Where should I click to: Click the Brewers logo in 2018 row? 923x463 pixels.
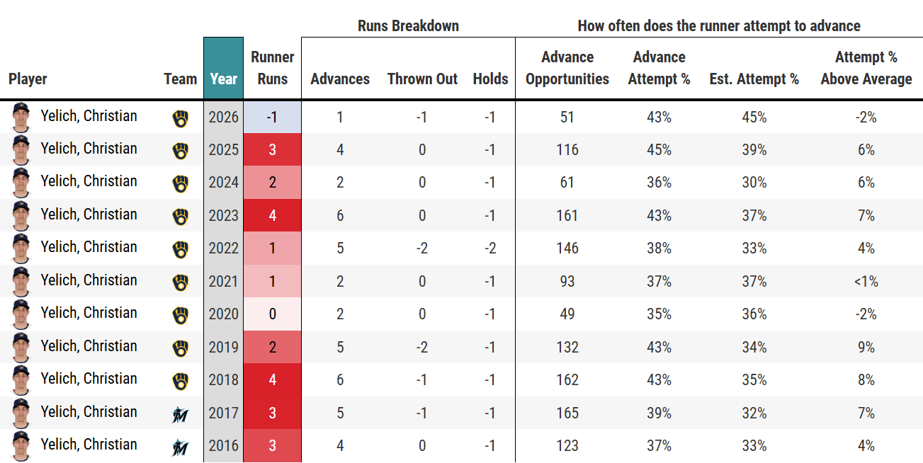tap(181, 381)
